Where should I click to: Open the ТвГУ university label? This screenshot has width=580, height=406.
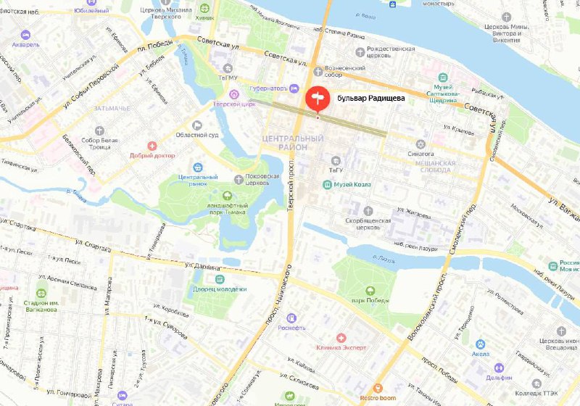tap(336, 170)
